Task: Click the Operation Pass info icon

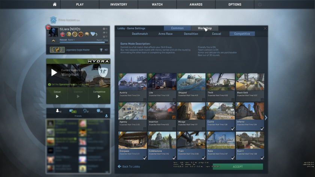Action: [49, 85]
